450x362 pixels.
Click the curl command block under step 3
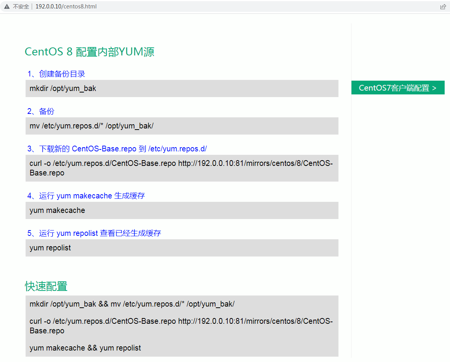click(182, 168)
